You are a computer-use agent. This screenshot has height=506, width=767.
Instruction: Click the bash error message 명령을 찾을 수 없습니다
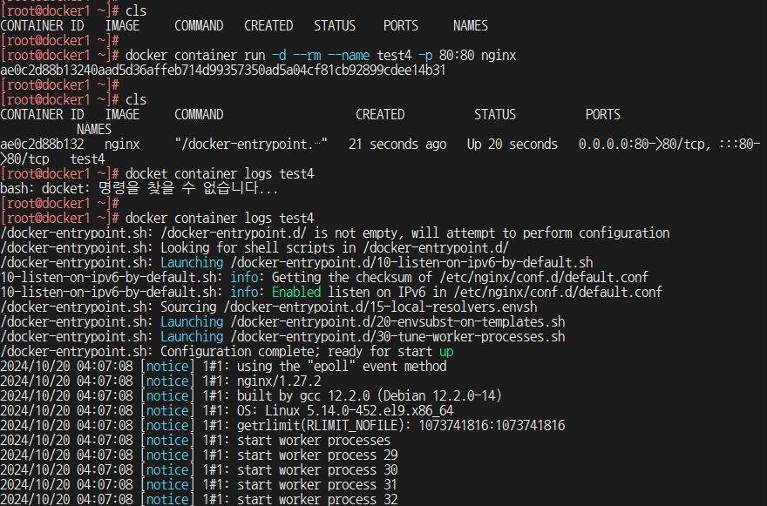click(139, 189)
